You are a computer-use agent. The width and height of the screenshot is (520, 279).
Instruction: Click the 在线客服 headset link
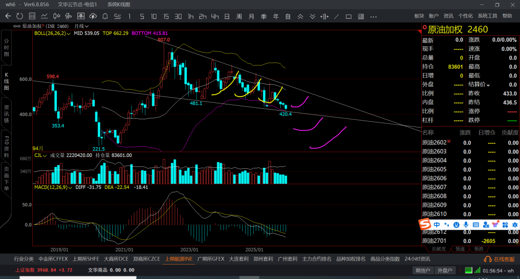499,259
